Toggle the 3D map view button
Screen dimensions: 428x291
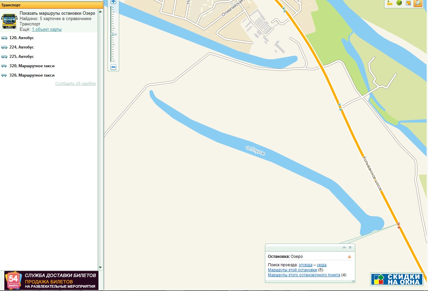(x=418, y=3)
